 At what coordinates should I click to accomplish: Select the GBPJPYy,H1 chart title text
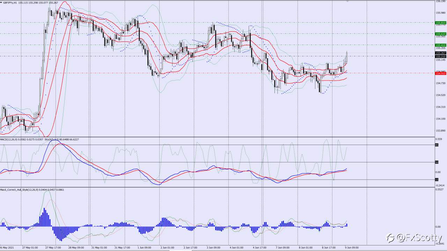pyautogui.click(x=9, y=2)
